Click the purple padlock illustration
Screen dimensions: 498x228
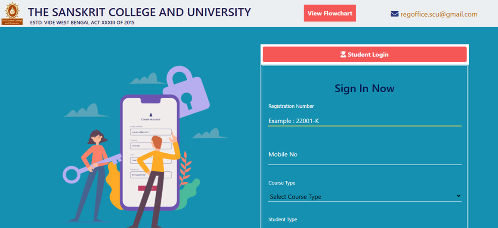point(186,90)
